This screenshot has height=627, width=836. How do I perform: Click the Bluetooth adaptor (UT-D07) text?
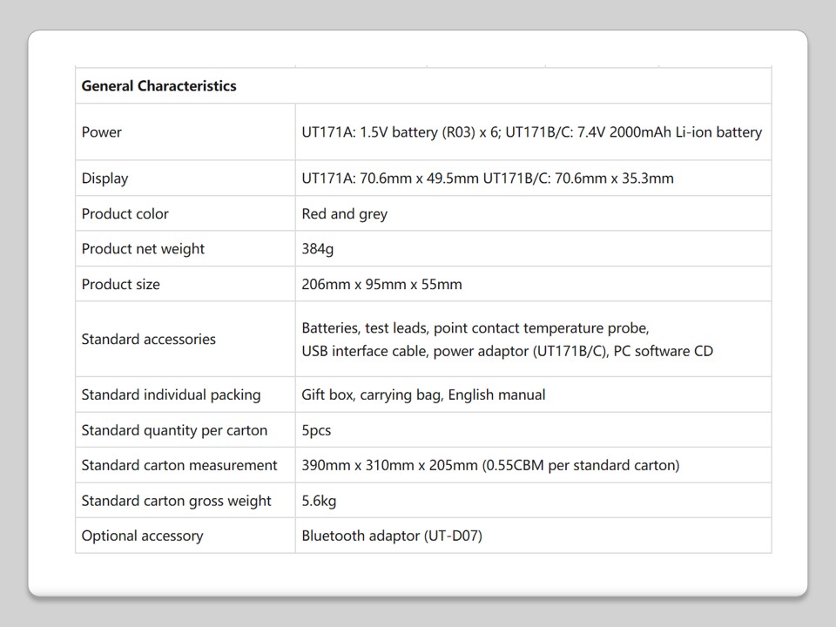point(391,536)
